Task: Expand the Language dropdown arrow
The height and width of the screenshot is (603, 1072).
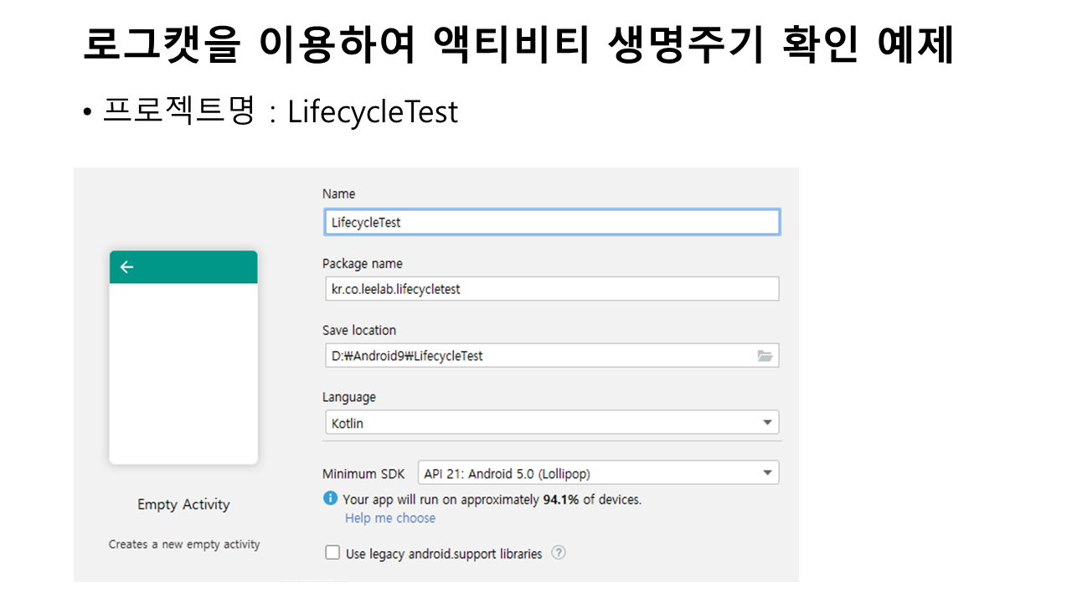Action: [x=767, y=423]
